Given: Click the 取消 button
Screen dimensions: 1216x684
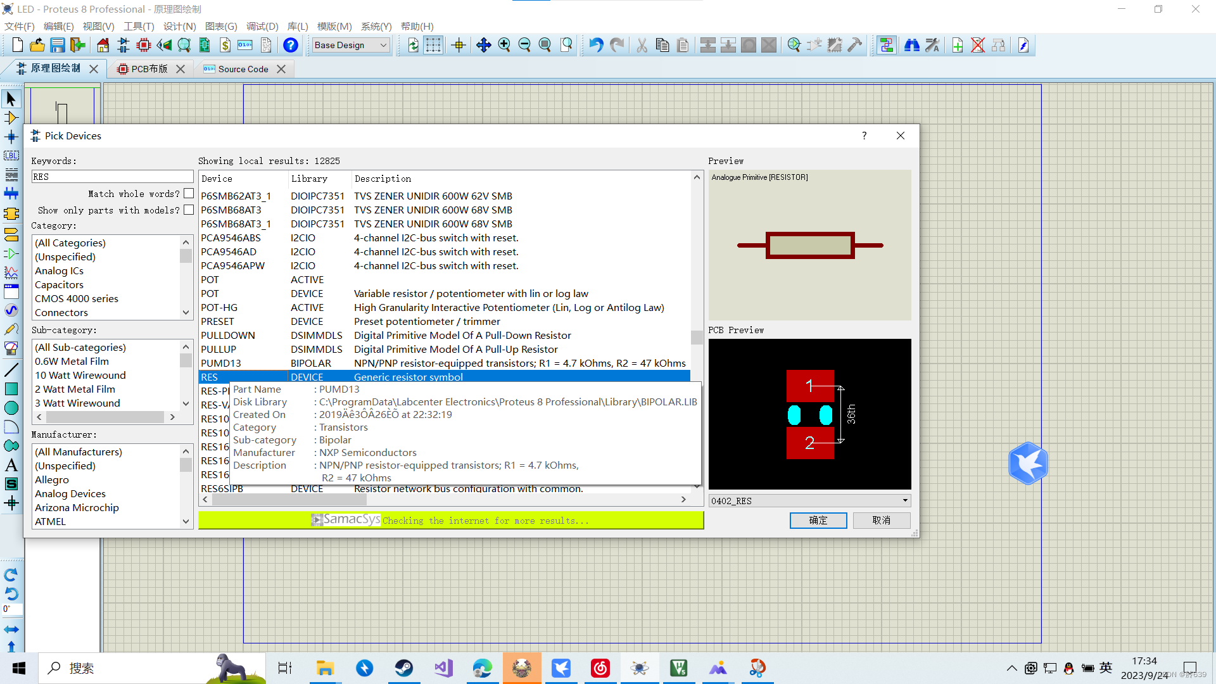Looking at the screenshot, I should (881, 520).
